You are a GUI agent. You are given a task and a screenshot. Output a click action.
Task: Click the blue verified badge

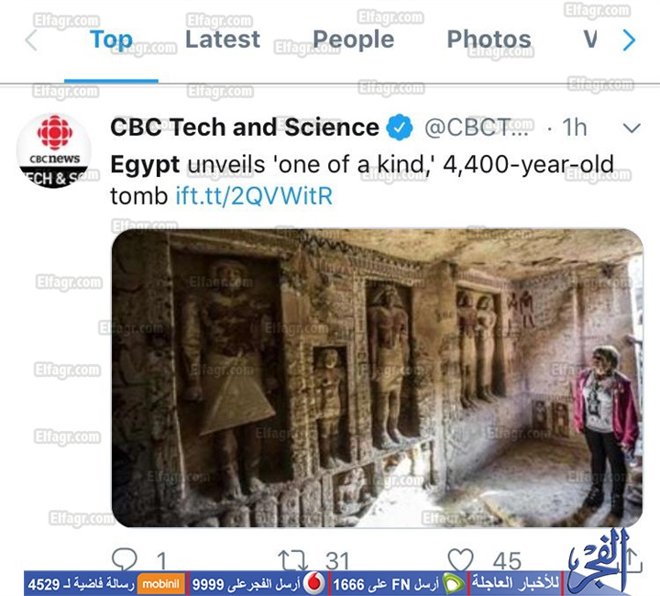399,127
